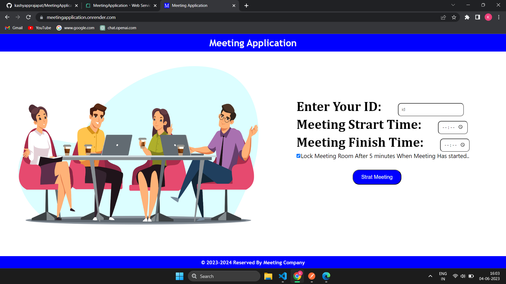
Task: Switch to MeetingApplication Web Service tab
Action: coord(121,6)
